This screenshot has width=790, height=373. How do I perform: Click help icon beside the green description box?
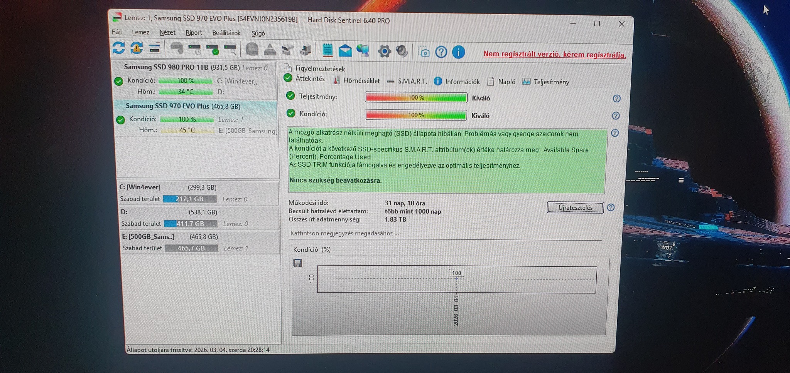[615, 133]
